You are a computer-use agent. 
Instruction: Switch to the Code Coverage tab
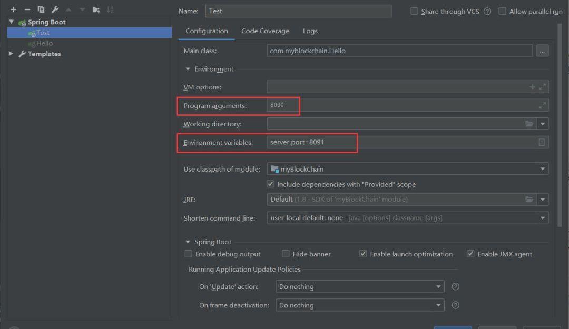coord(265,31)
